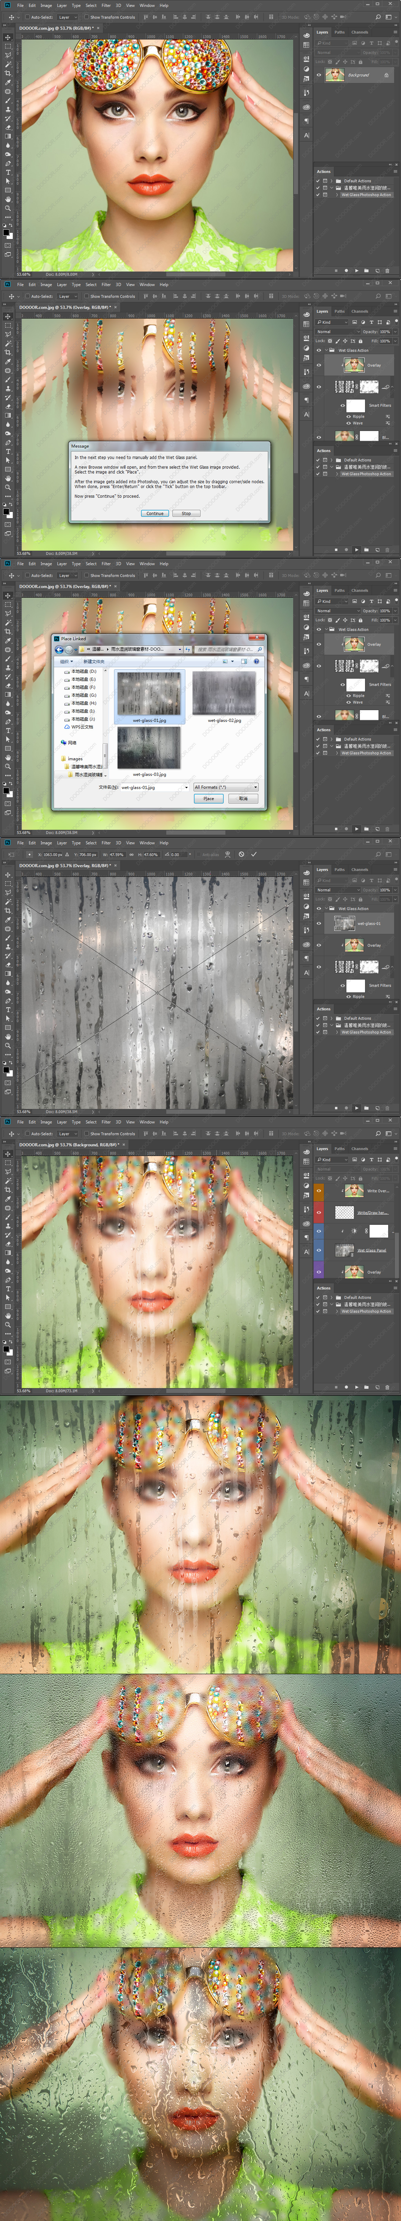Hide the Background layer in the single-layer window

pos(319,75)
